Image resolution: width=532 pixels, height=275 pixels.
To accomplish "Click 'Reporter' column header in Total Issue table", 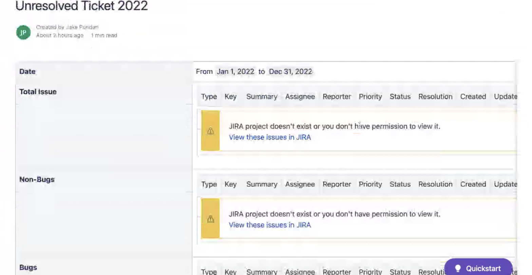I will pyautogui.click(x=337, y=97).
